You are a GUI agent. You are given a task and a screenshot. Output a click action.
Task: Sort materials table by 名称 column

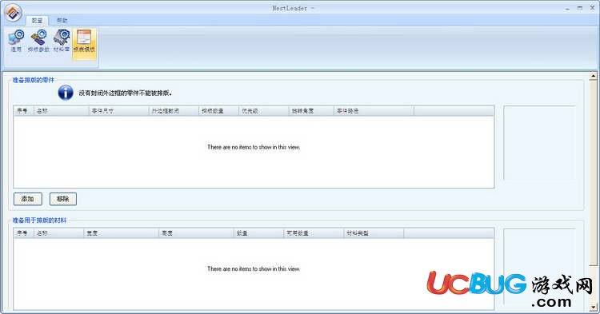coord(59,233)
